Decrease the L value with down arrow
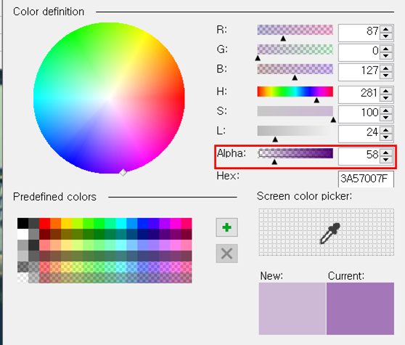Screen dimensions: 405x345 pyautogui.click(x=386, y=137)
